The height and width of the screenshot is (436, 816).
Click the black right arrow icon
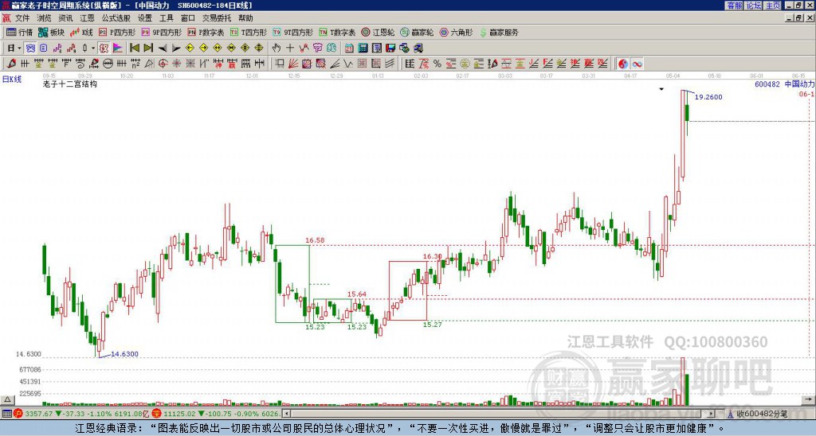[176, 49]
